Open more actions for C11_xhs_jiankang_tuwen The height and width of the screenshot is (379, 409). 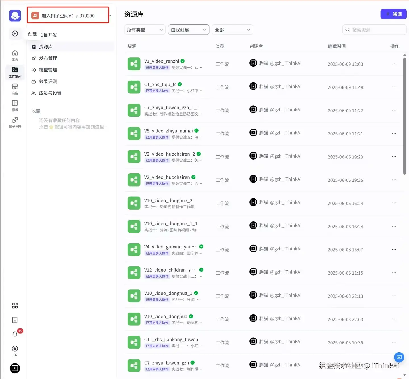tap(394, 342)
